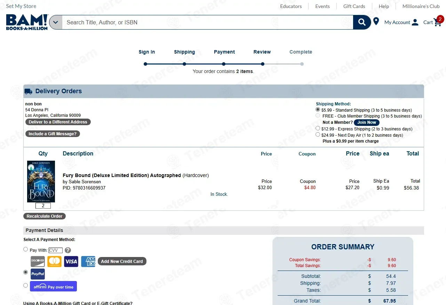Click the quantity field under book cover
Screen dimensions: 446x305
point(43,206)
